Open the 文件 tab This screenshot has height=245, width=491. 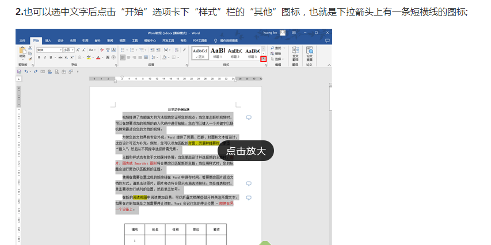click(22, 41)
